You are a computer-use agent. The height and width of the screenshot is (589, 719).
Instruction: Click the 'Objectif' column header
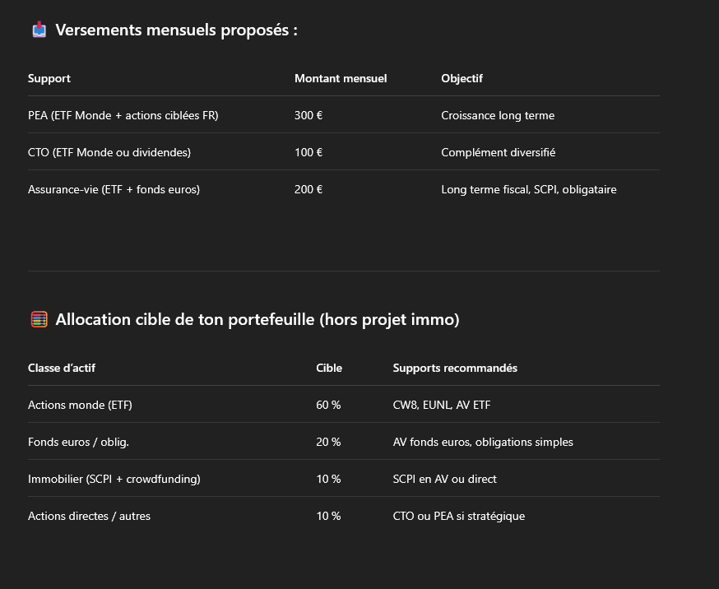coord(462,78)
